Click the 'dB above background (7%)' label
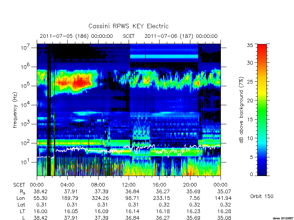Image resolution: width=294 pixels, height=220 pixels. point(241,110)
